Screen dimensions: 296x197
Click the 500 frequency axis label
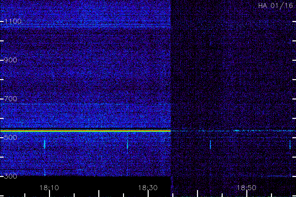pos(11,138)
